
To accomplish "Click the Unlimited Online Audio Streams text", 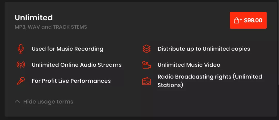I will pos(76,65).
